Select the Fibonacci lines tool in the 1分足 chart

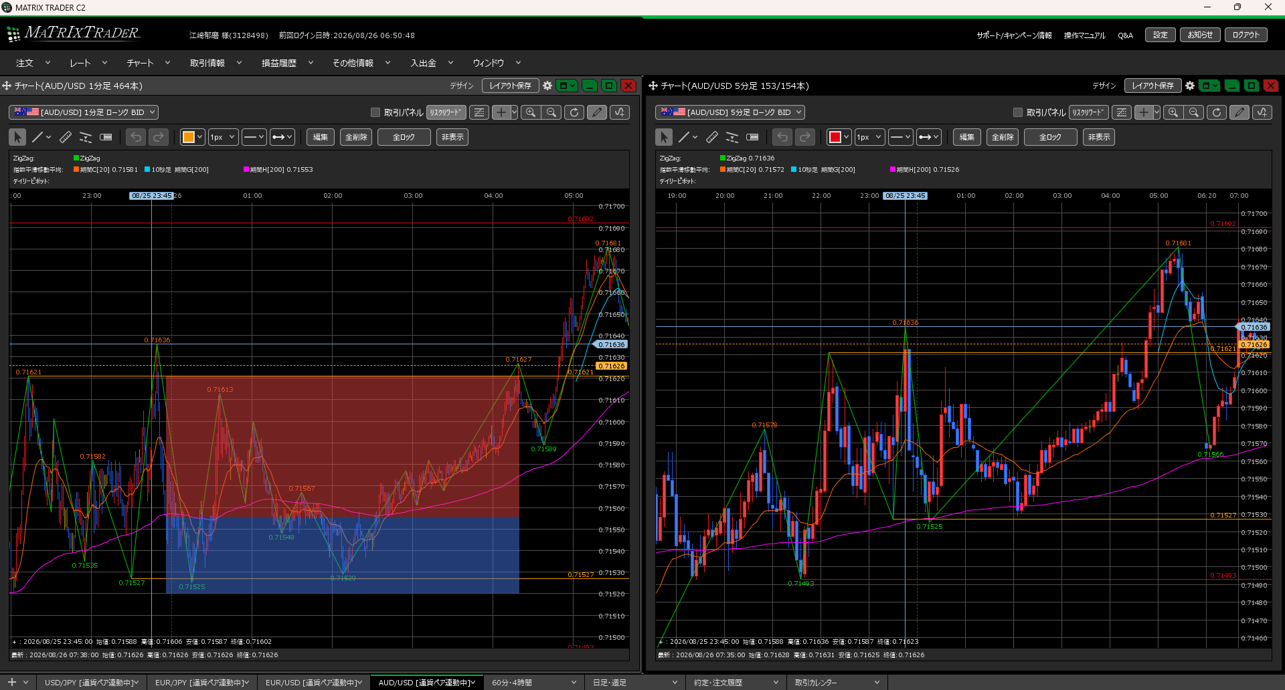86,137
